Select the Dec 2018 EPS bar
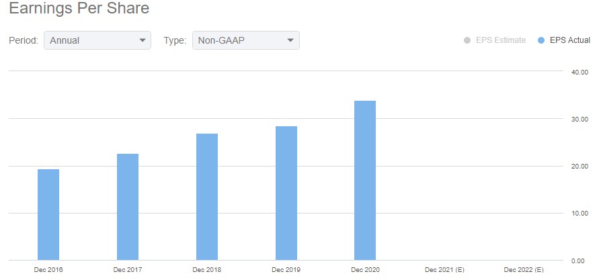 207,197
